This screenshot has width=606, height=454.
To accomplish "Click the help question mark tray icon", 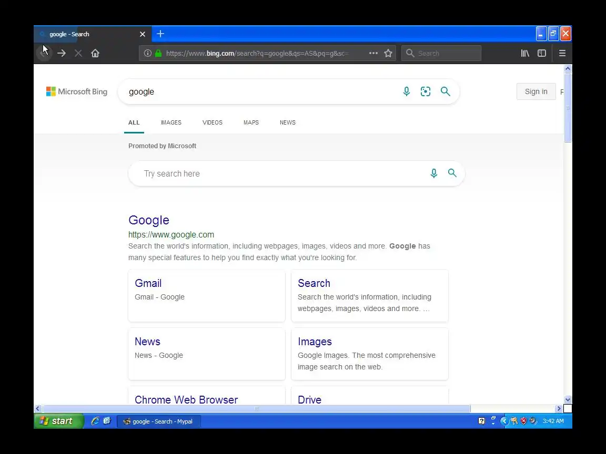I will click(481, 421).
